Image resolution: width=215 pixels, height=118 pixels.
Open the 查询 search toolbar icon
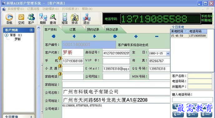tap(53, 19)
